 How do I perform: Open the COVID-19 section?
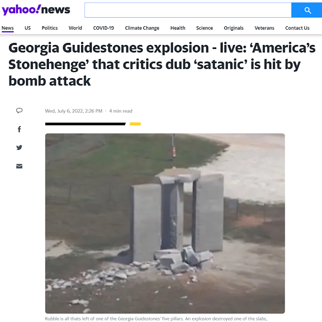(103, 28)
